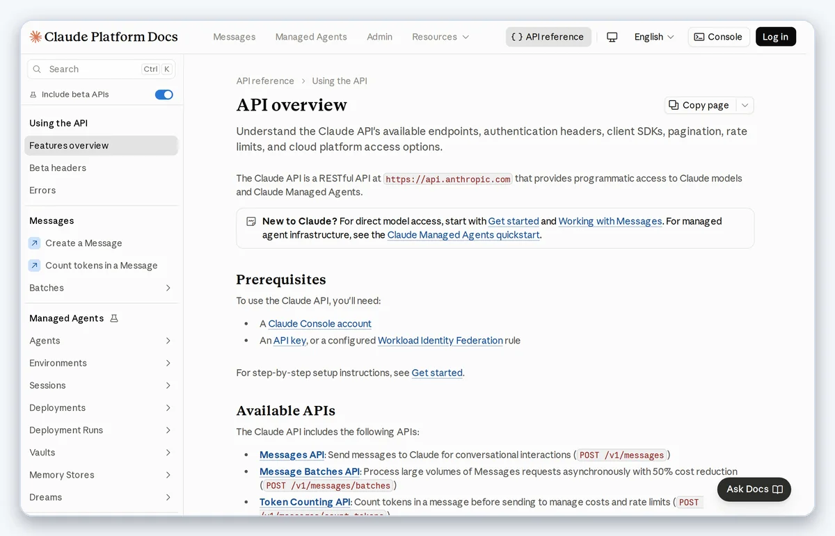This screenshot has height=536, width=835.
Task: Open the Ask Docs assistant button
Action: pos(754,489)
